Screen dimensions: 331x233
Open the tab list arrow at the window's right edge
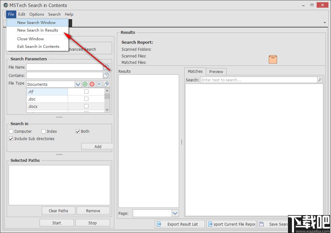325,23
